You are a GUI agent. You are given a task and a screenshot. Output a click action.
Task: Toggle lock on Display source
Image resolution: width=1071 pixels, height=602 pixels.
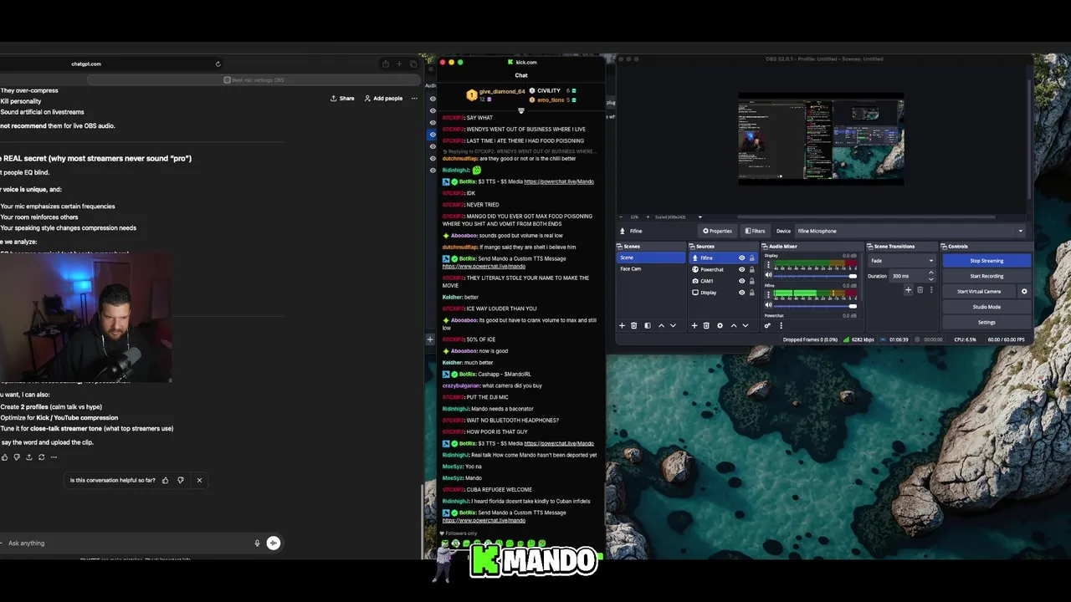point(751,293)
